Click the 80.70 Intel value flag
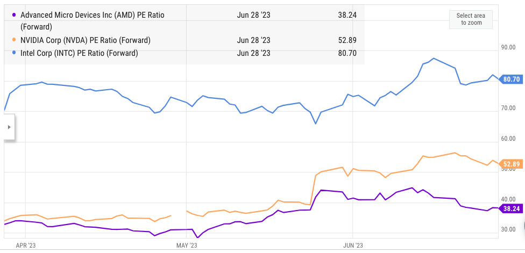 (510, 79)
